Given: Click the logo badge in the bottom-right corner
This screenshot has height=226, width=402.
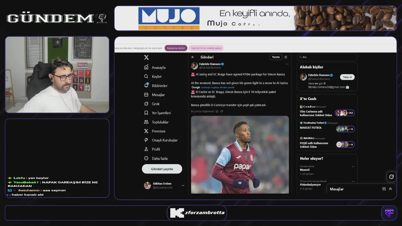Looking at the screenshot, I should click(389, 213).
